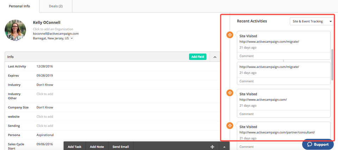Click tracking icon beside migrate Site Visited card
Screen dimensions: 338x150
pos(230,35)
